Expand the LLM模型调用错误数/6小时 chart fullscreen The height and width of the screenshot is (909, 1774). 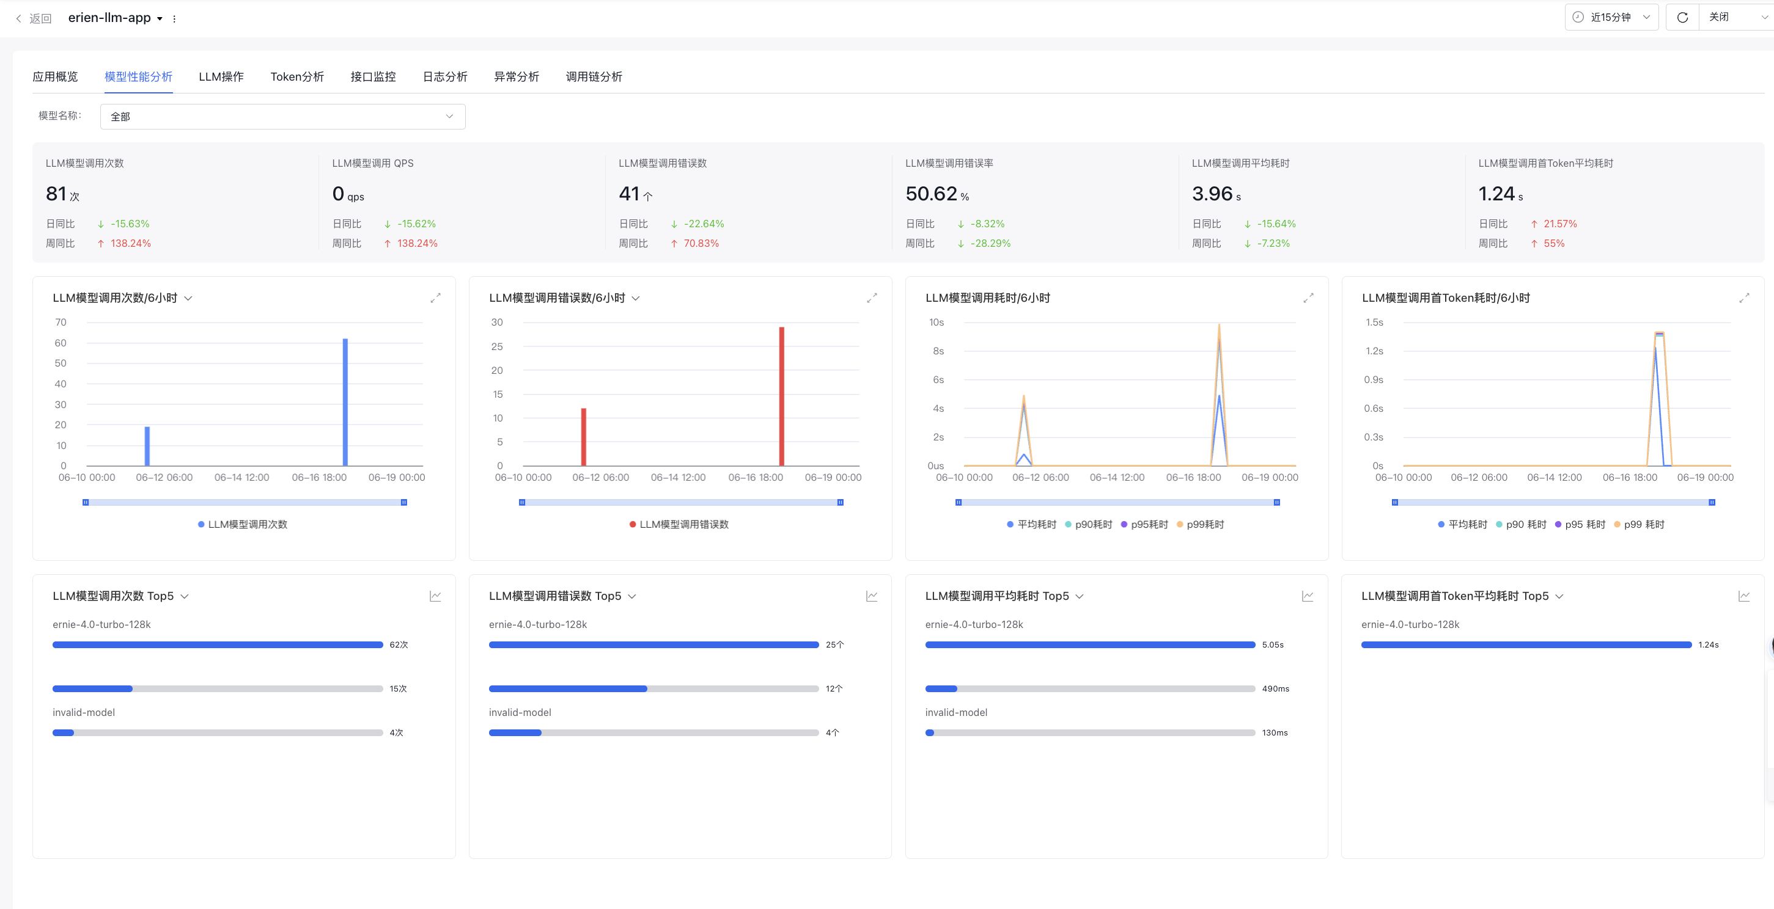[872, 298]
